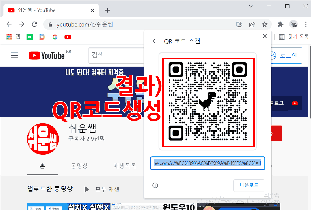Image resolution: width=311 pixels, height=210 pixels.
Task: Click the install/download page icon in address bar
Action: point(239,25)
